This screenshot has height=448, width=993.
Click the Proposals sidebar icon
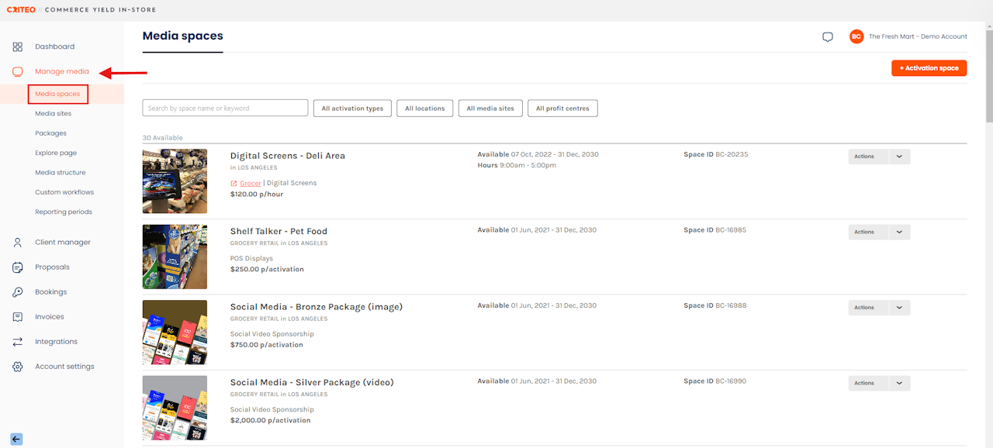click(x=18, y=267)
